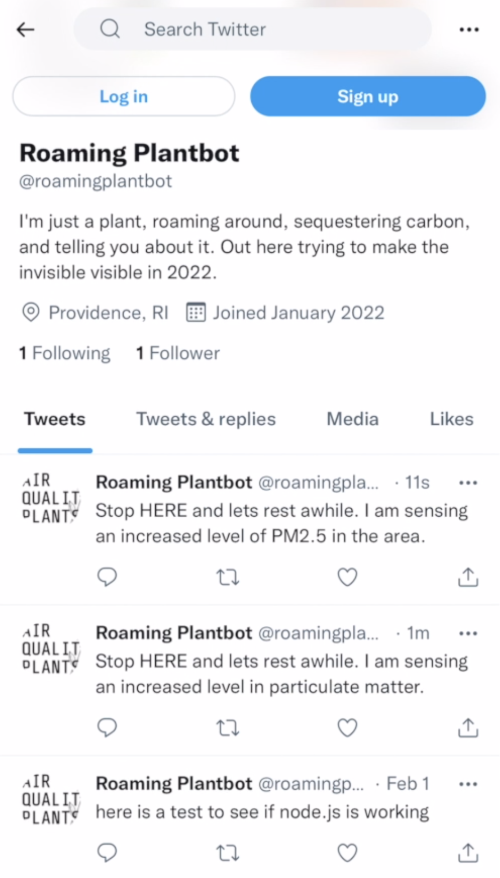Like the particulate matter tweet
Screen dimensions: 500x878
[347, 728]
